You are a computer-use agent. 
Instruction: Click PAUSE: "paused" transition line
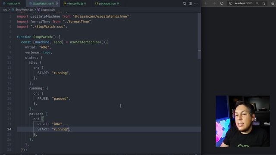(53, 99)
